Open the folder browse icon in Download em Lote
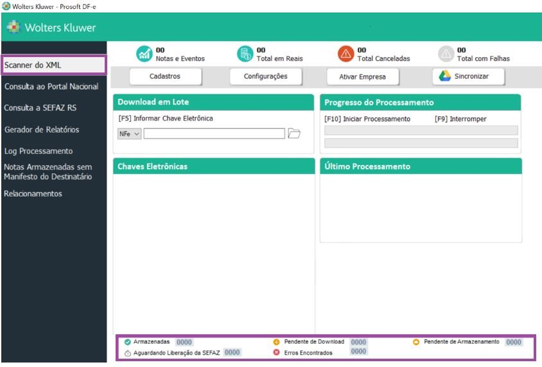Viewport: 542px width, 367px height. [x=294, y=133]
